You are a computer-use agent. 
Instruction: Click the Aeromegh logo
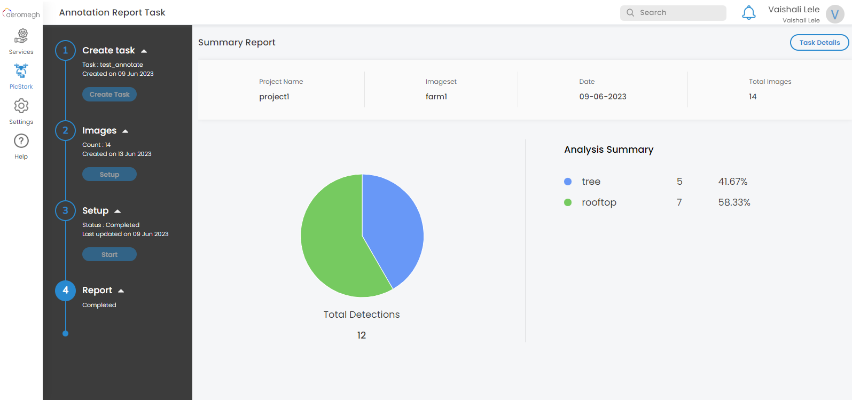[21, 13]
